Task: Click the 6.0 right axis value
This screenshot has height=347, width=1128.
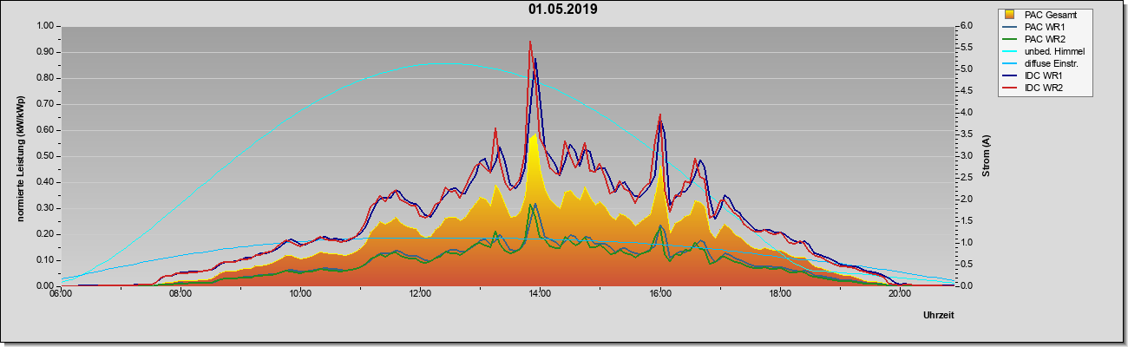Action: click(x=966, y=26)
